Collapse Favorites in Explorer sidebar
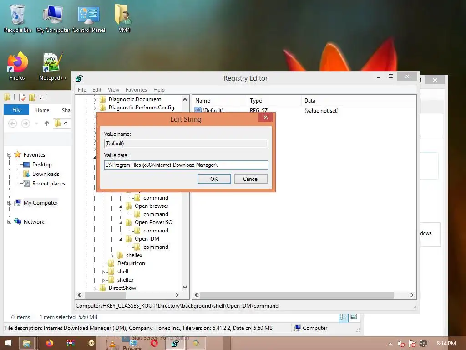 click(x=9, y=155)
